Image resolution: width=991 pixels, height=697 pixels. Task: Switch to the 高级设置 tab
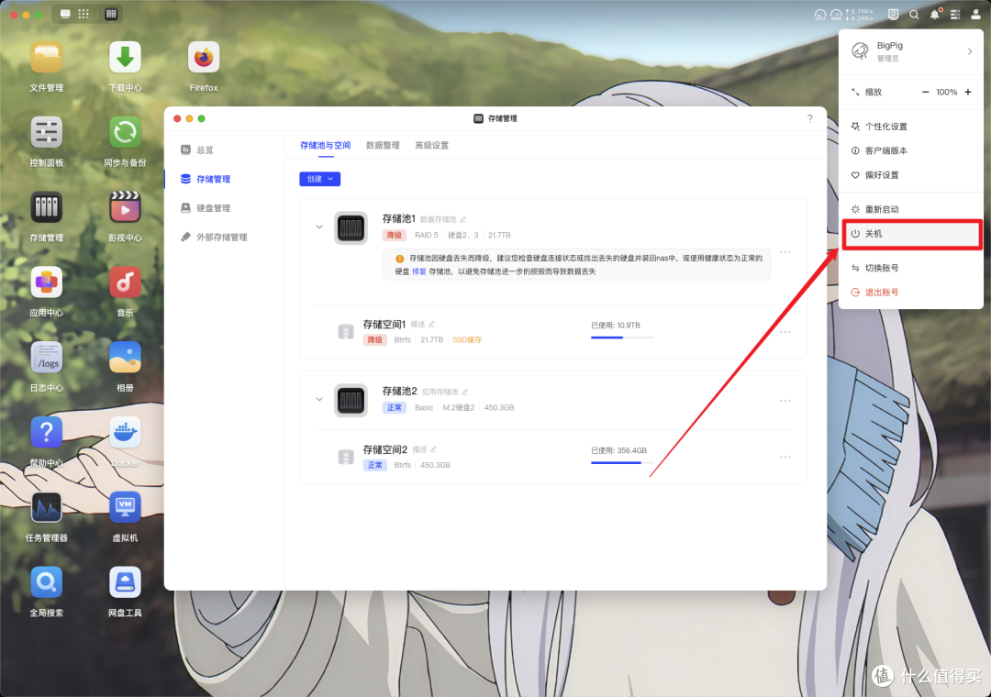pos(431,145)
